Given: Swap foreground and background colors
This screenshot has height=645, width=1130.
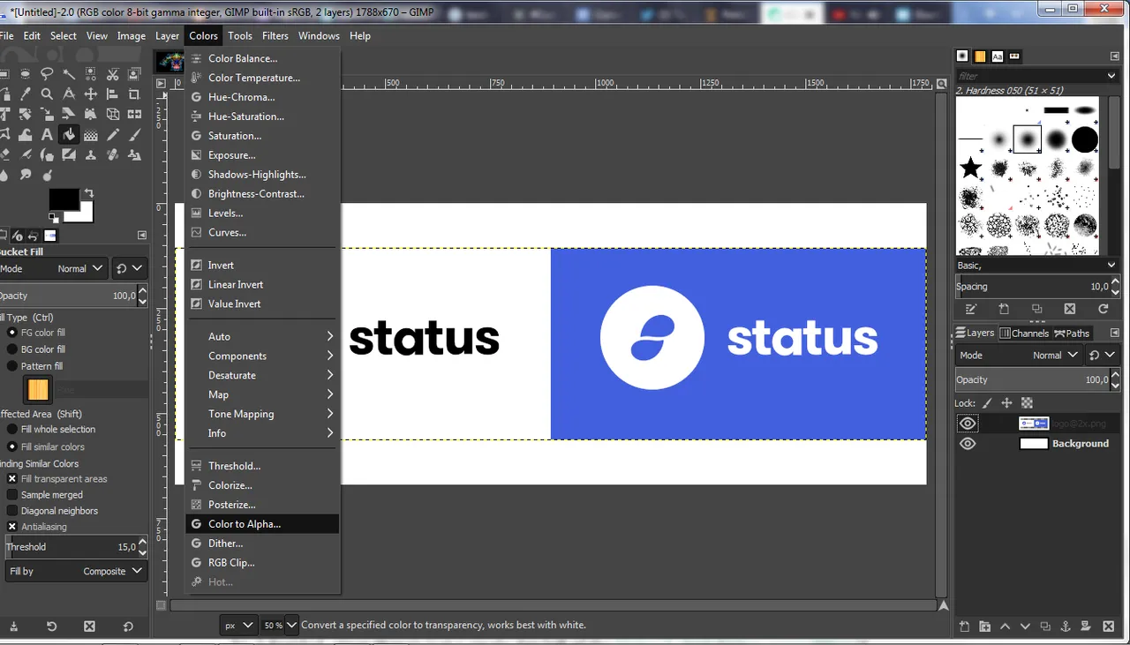Looking at the screenshot, I should (x=89, y=192).
